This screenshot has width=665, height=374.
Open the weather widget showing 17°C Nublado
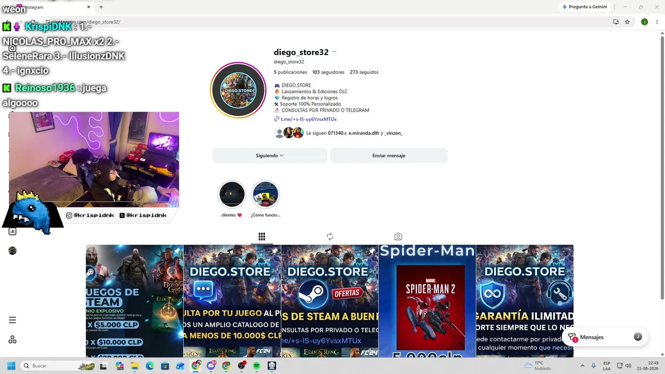(538, 366)
